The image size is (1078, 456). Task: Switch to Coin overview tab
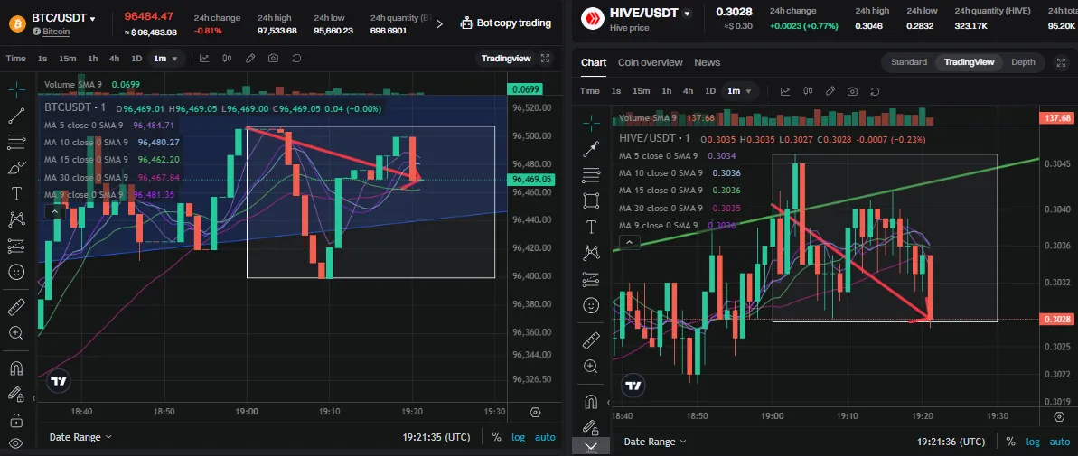(x=650, y=62)
